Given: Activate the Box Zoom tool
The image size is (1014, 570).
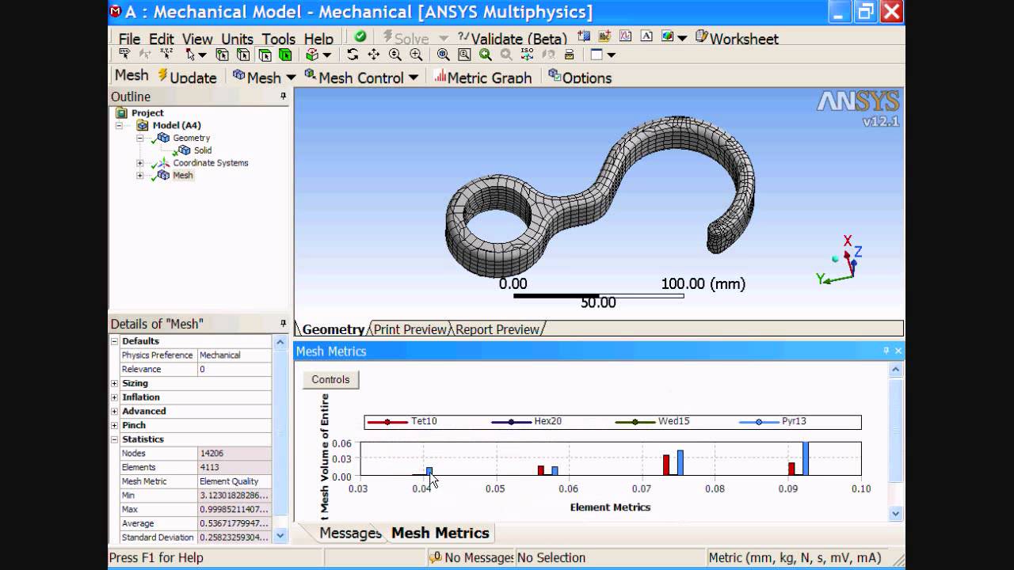Looking at the screenshot, I should point(416,55).
